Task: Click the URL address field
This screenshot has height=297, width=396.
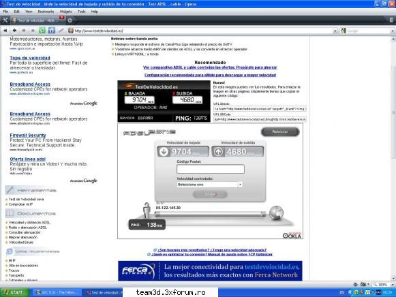Action: 202,31
